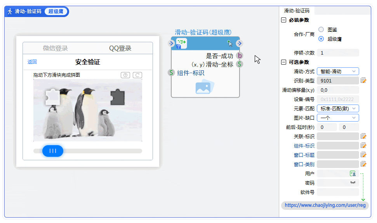Screen dimensions: 377x223
Task: Select the 图鉴 vendor radio button
Action: 321,29
